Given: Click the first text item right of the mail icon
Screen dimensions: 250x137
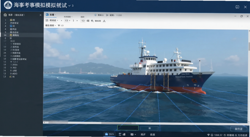Looking at the screenshot, I should tap(143, 135).
